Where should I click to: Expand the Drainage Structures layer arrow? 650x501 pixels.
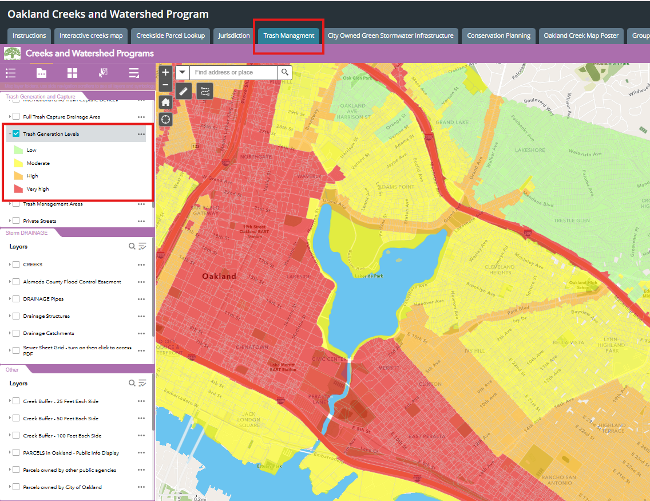10,316
